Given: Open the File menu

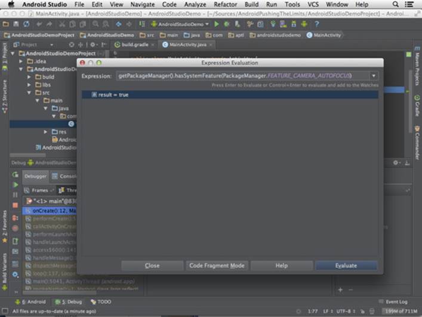Looking at the screenshot, I should (x=79, y=4).
